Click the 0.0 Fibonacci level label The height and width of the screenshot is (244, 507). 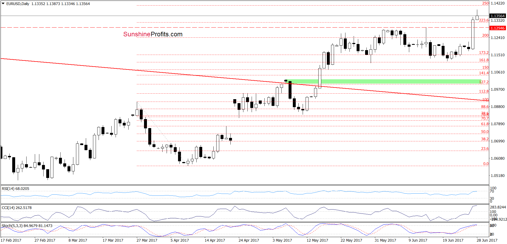pos(486,164)
